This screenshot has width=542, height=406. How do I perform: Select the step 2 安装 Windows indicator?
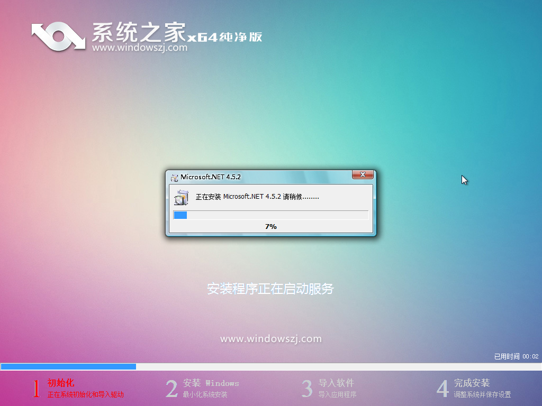171,387
